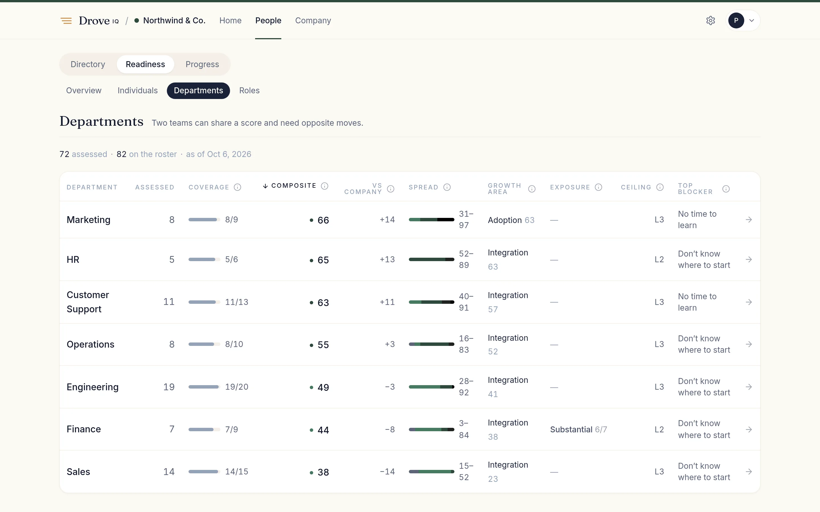Click the Department column header
Screen dimensions: 820x512
click(x=92, y=187)
